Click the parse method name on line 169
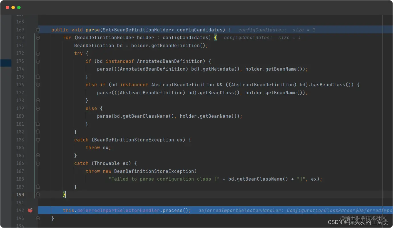 pos(93,30)
